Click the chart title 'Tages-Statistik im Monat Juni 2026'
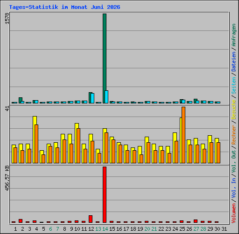239x234 pixels. pyautogui.click(x=64, y=7)
